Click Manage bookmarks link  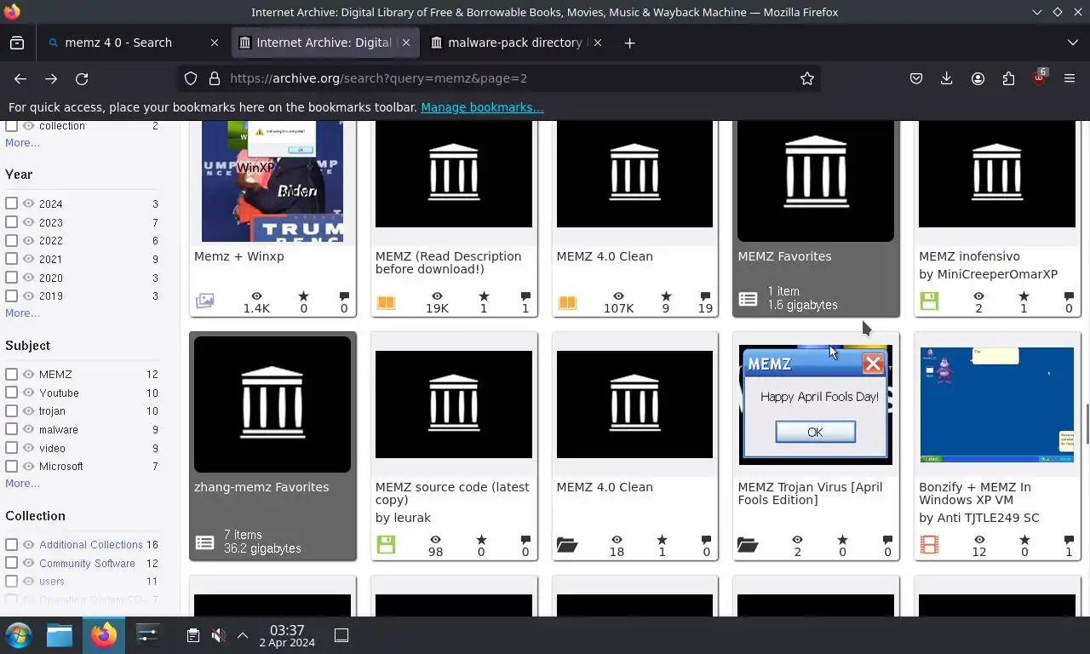coord(482,107)
